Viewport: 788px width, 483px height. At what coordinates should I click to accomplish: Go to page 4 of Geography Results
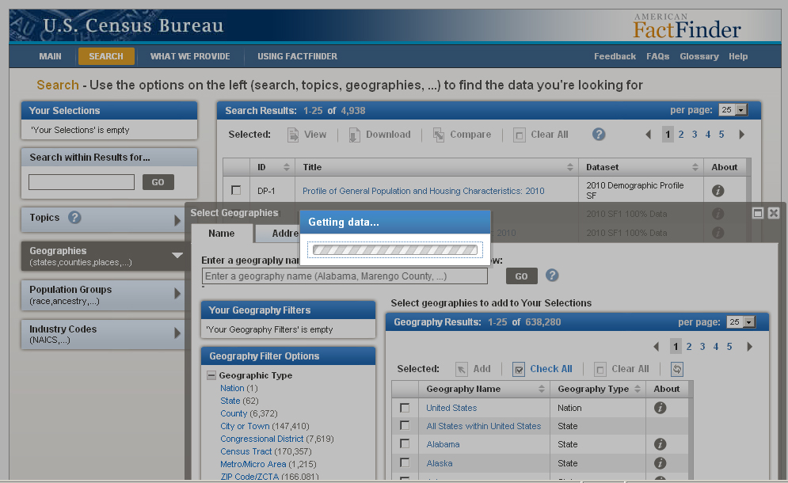716,346
